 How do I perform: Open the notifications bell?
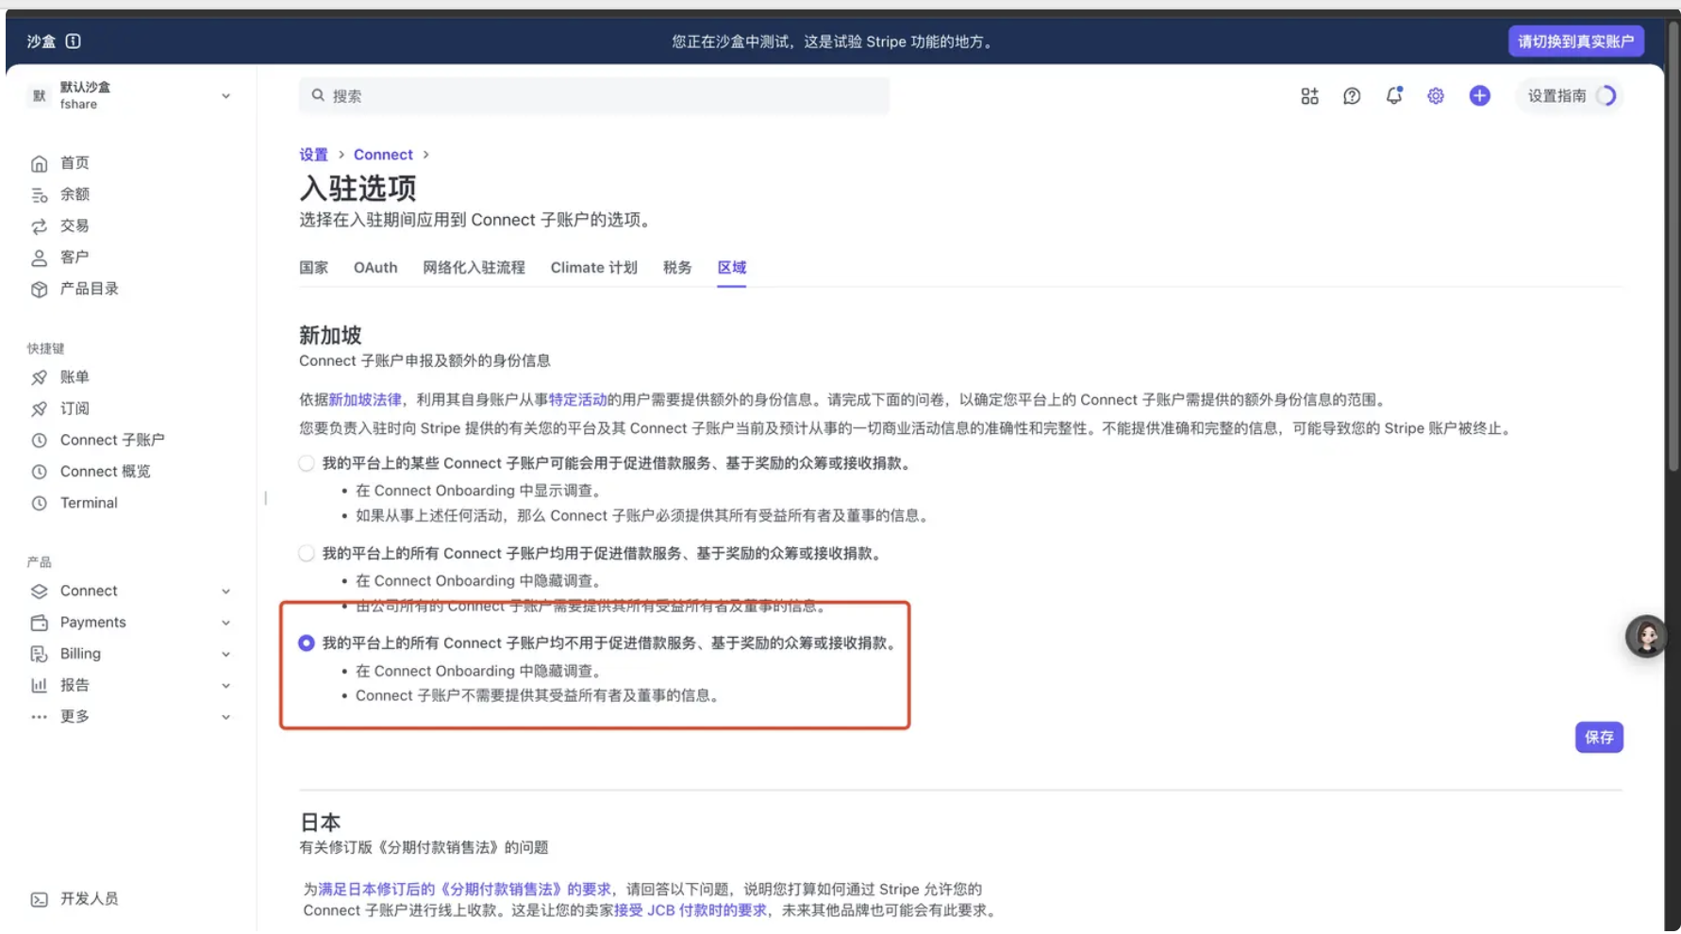(1393, 95)
